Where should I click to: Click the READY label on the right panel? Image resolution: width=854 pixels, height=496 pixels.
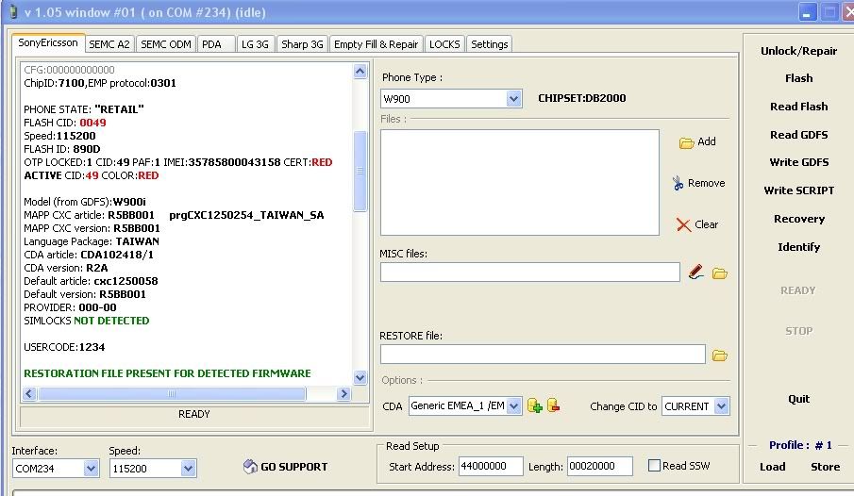point(798,290)
